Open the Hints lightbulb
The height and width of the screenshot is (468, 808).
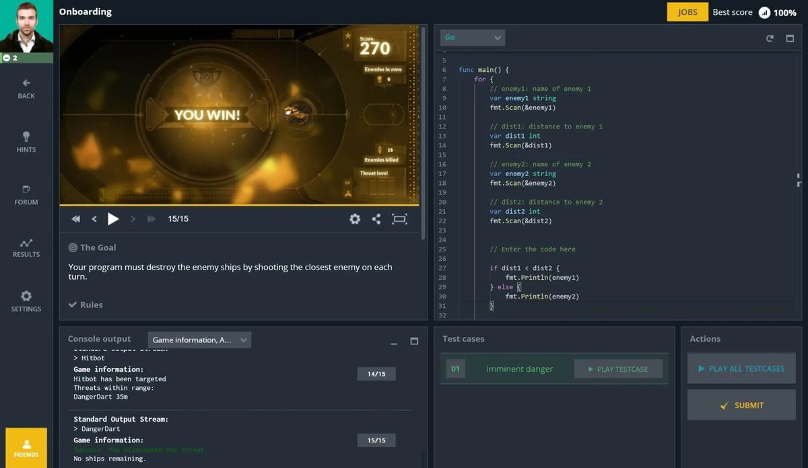(26, 142)
